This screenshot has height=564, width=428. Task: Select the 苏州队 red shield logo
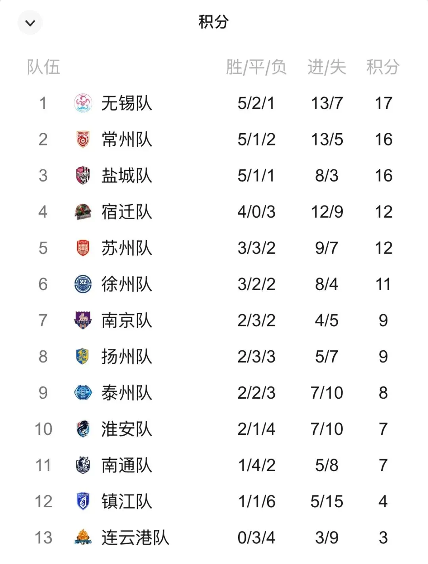click(x=83, y=248)
